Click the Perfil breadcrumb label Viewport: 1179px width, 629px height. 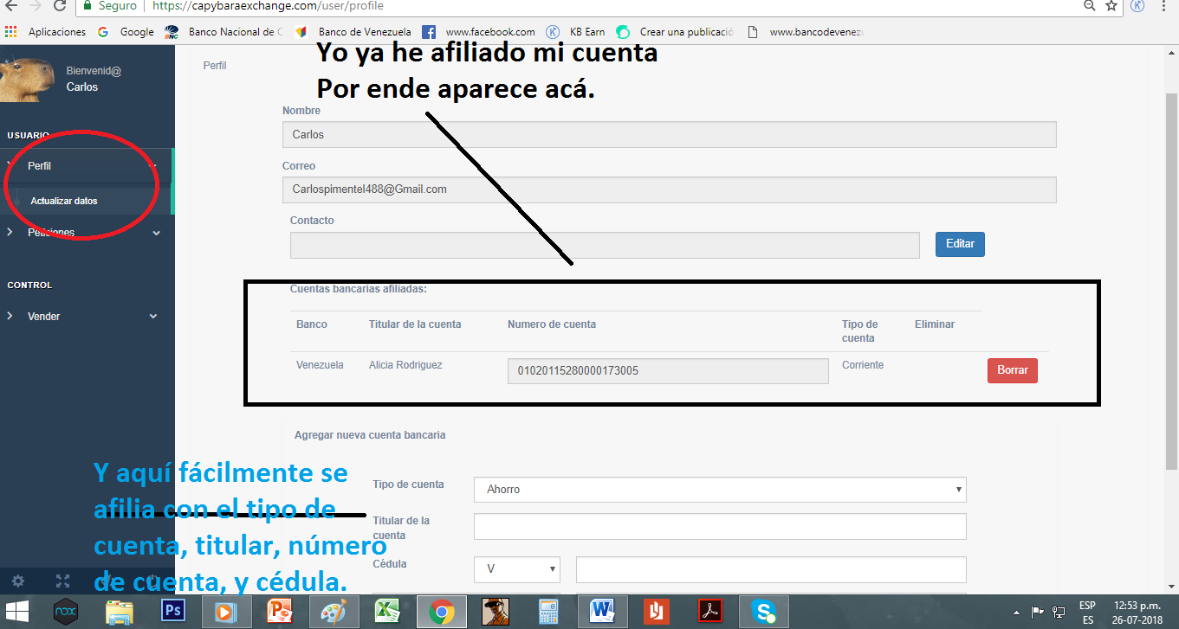[215, 65]
